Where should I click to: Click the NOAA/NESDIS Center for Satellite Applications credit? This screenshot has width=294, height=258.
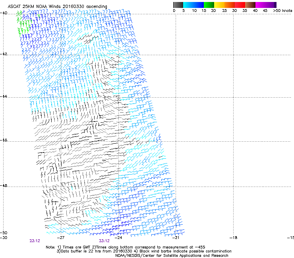pyautogui.click(x=172, y=256)
